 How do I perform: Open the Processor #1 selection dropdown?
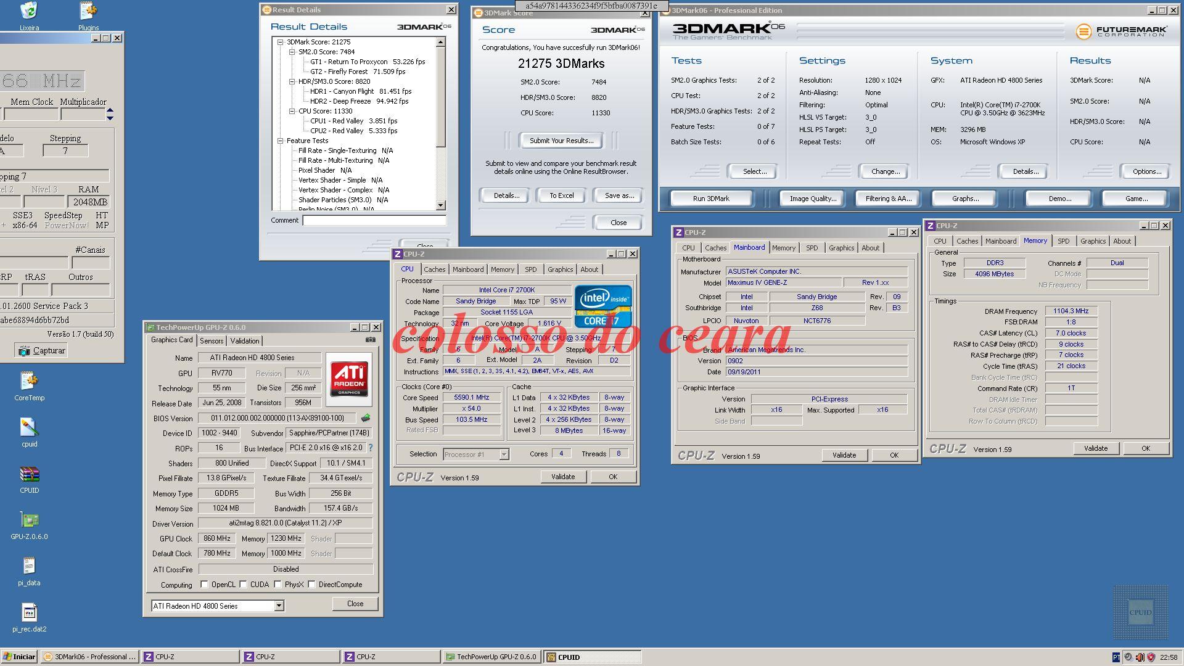pos(504,454)
